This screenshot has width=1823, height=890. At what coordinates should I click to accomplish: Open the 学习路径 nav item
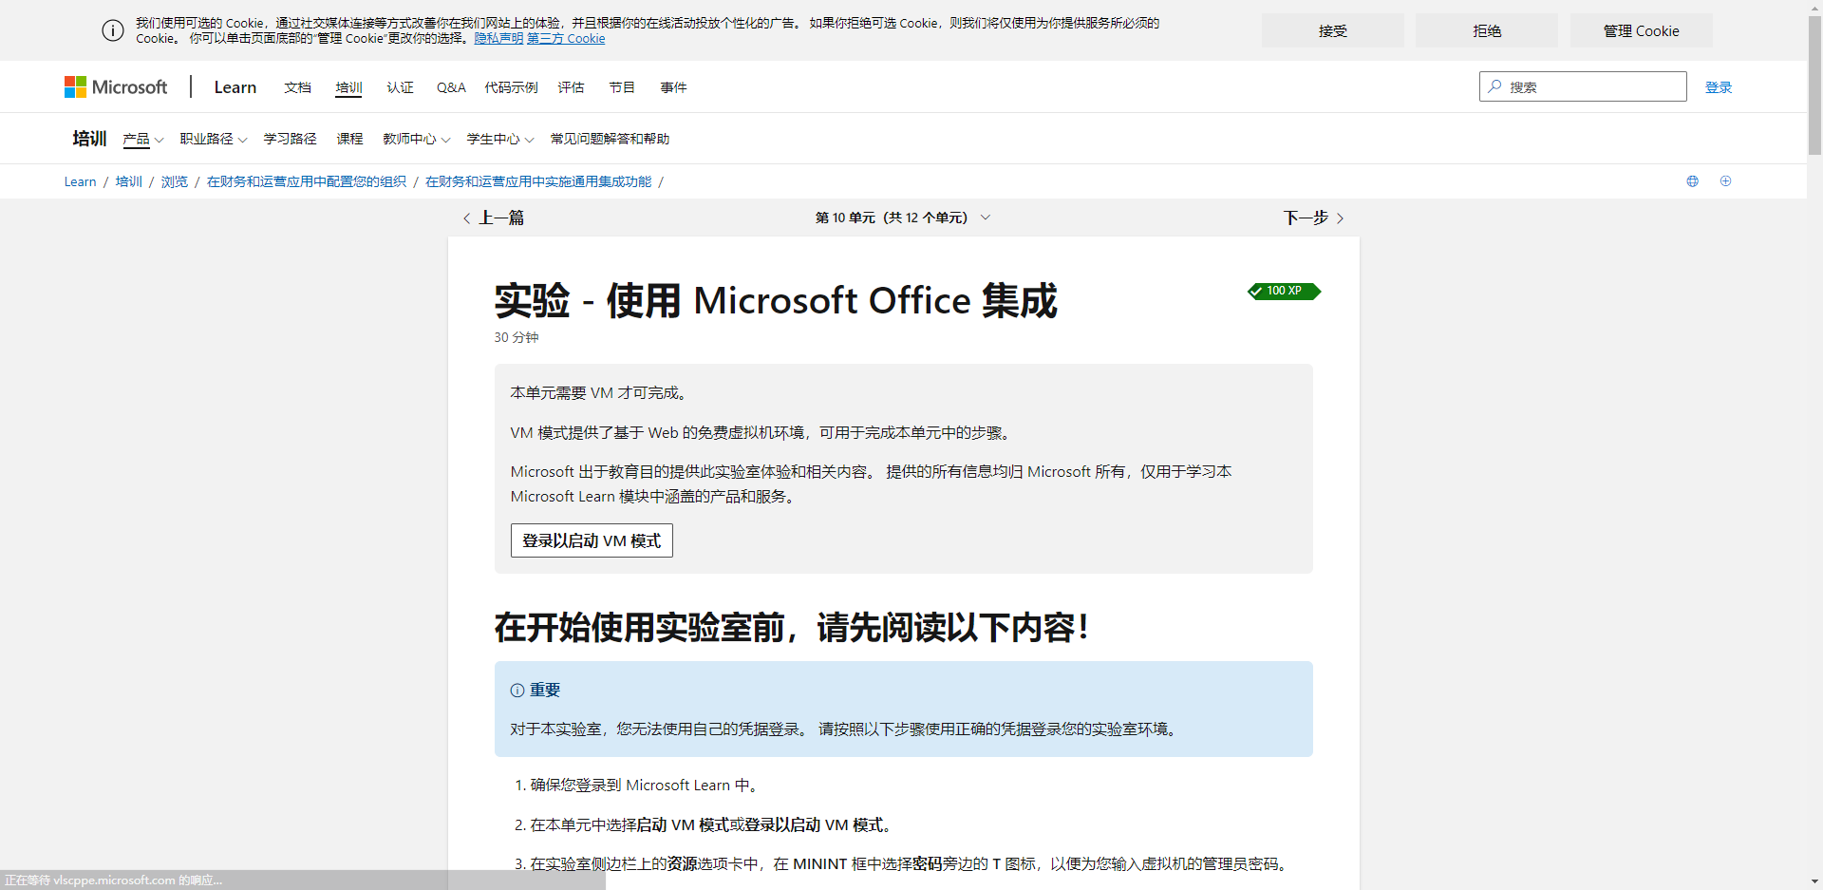(x=290, y=139)
